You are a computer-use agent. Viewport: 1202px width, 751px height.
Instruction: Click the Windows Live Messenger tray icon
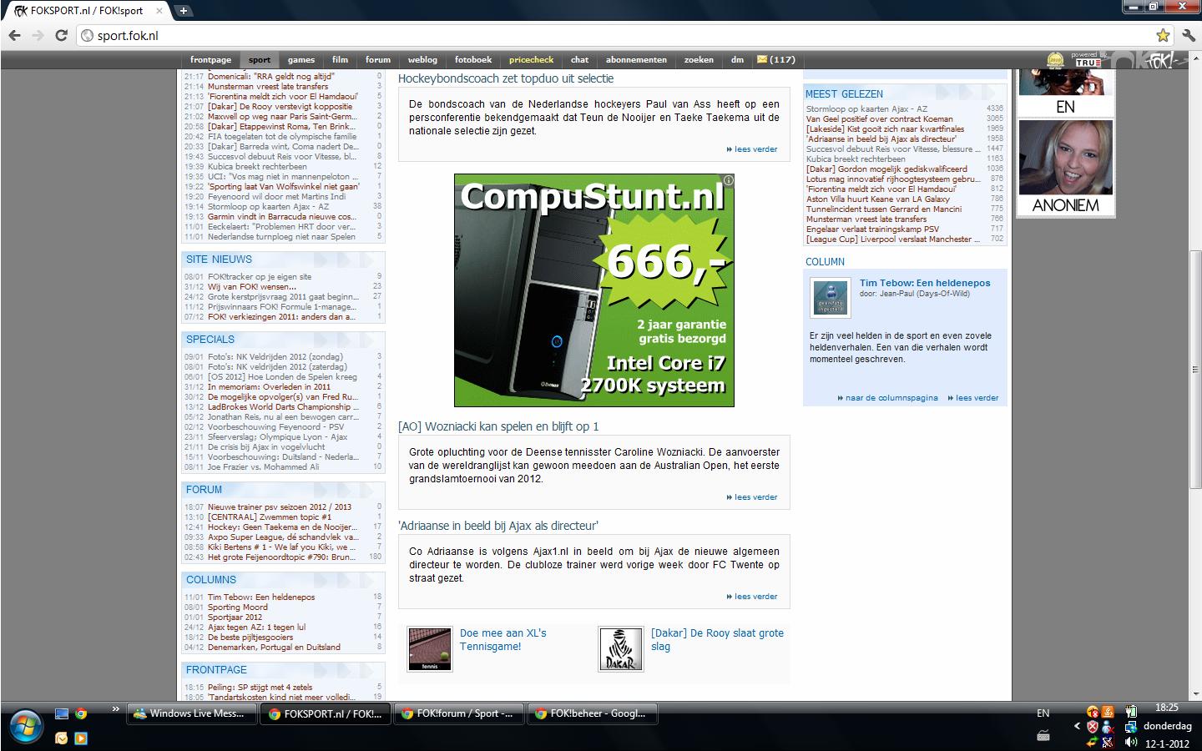[x=1108, y=727]
